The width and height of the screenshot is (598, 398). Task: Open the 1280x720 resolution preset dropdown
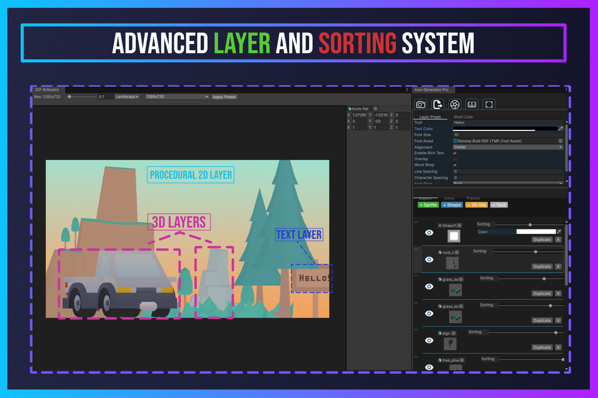click(x=176, y=97)
